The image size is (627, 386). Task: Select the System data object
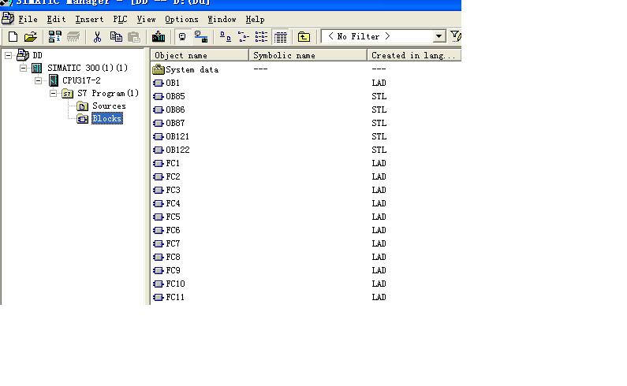(x=192, y=70)
